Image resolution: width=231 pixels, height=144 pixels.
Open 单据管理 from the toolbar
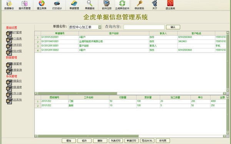(x=74, y=5)
